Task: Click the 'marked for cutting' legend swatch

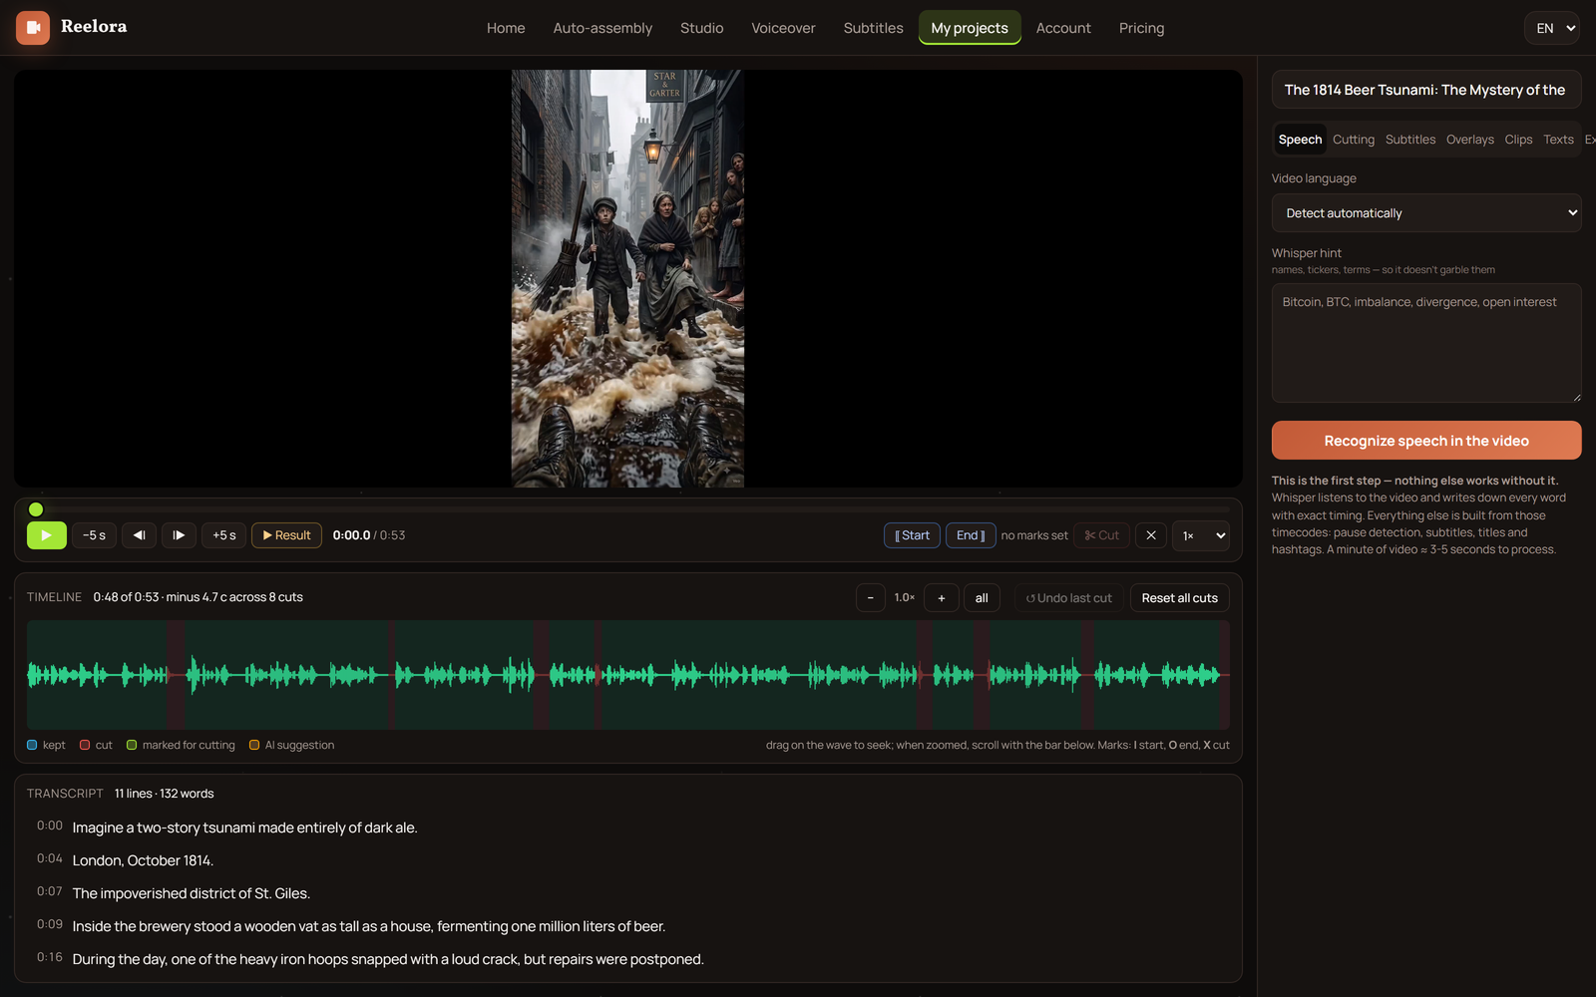Action: 132,745
